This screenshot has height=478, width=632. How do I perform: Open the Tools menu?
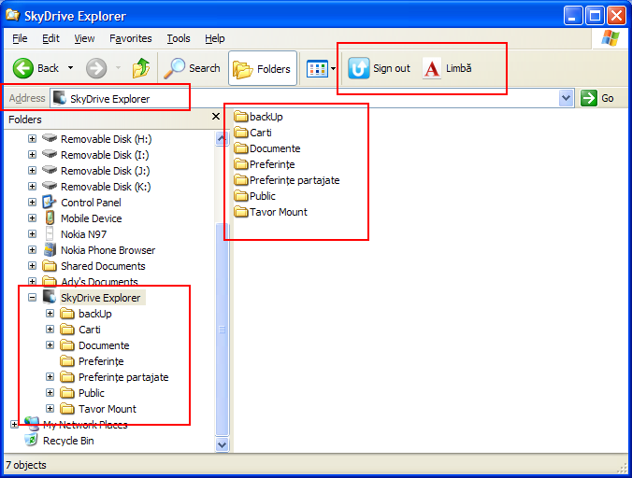(179, 38)
